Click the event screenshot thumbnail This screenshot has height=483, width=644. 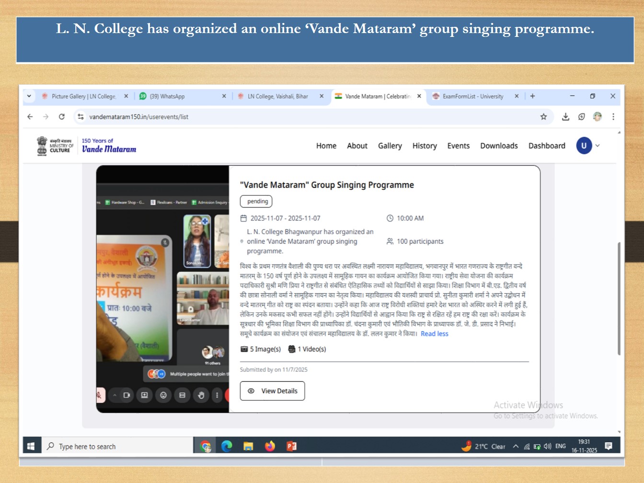point(162,289)
